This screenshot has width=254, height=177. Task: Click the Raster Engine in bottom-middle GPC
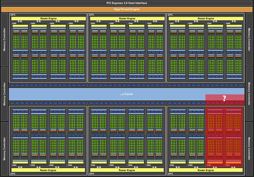pyautogui.click(x=126, y=170)
